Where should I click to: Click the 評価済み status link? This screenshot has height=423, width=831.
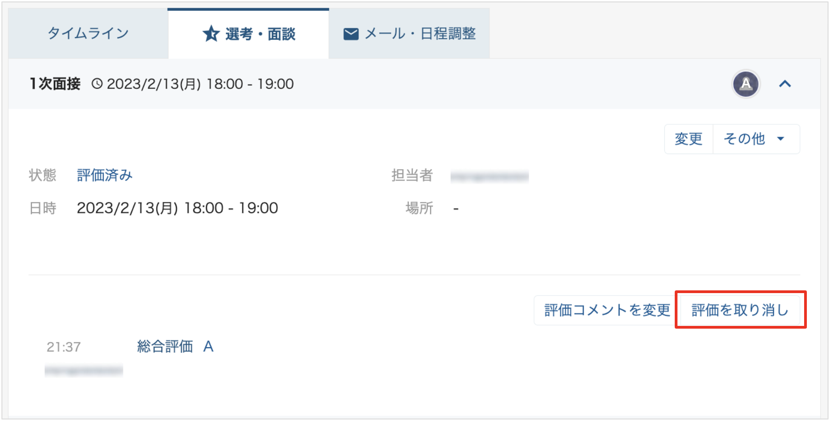[x=105, y=175]
